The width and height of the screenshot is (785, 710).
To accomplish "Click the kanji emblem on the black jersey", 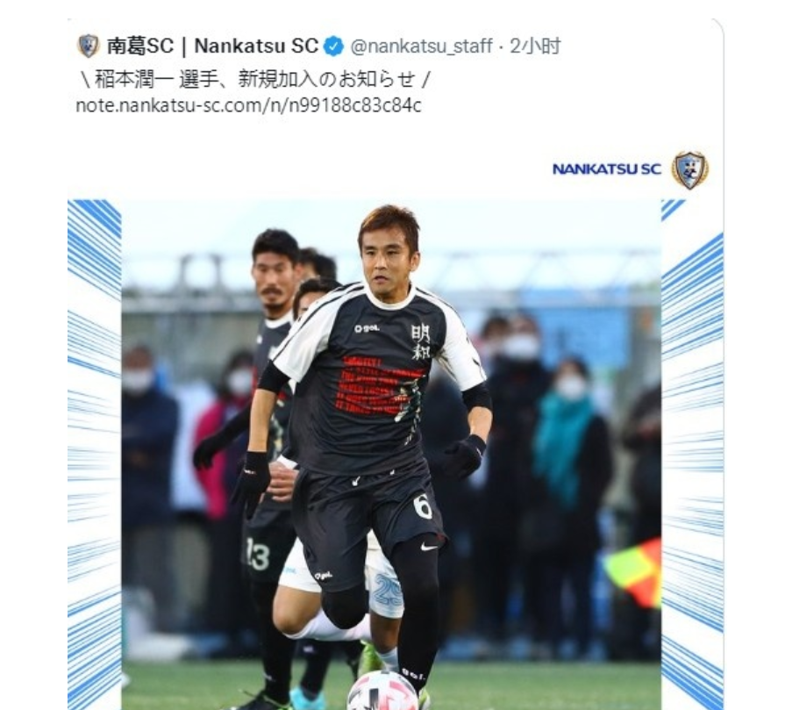I will click(421, 342).
